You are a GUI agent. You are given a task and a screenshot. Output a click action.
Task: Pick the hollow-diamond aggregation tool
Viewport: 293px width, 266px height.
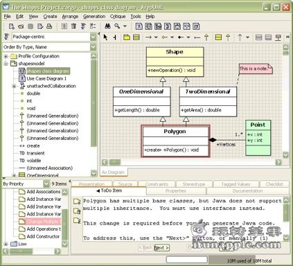click(164, 37)
